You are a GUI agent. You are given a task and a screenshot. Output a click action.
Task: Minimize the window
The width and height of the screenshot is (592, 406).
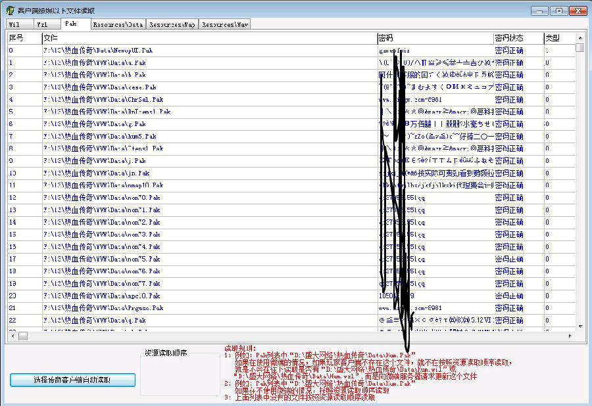[x=539, y=11]
